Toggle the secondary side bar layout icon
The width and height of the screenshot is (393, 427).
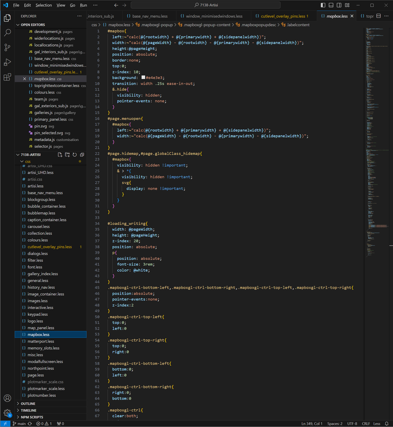[339, 5]
